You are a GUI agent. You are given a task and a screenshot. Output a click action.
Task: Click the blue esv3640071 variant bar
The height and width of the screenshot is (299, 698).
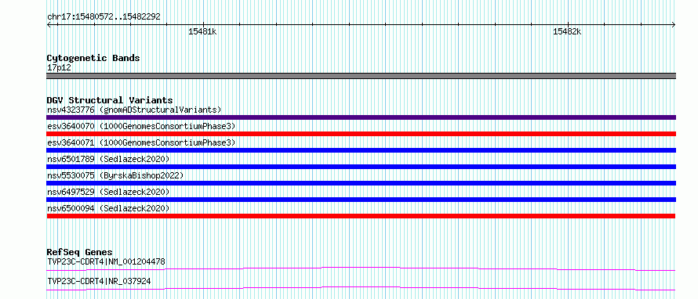pyautogui.click(x=361, y=150)
